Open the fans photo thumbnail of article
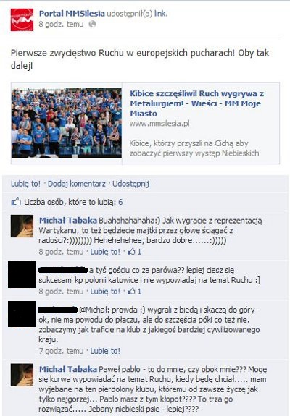290x416 pixels. 67,123
